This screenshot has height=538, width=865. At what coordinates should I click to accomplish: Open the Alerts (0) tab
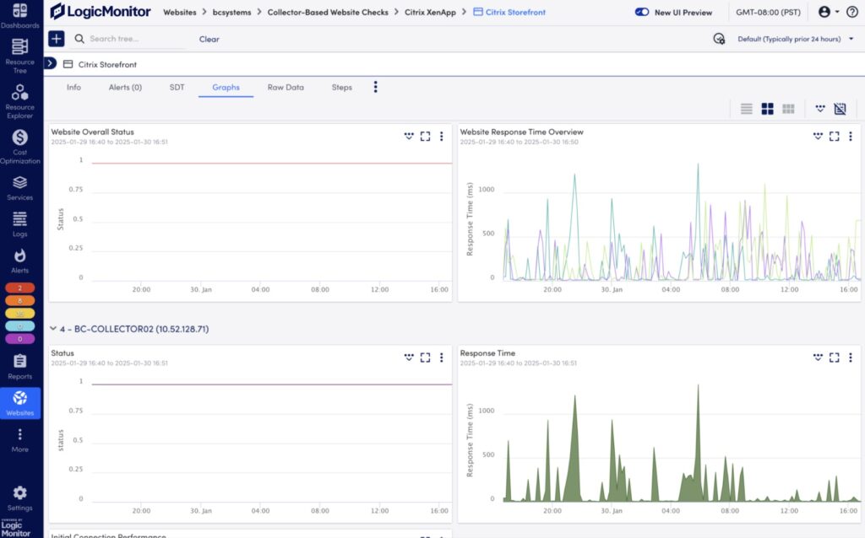tap(127, 87)
